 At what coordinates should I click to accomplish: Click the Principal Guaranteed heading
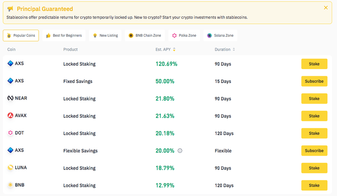[x=45, y=9]
